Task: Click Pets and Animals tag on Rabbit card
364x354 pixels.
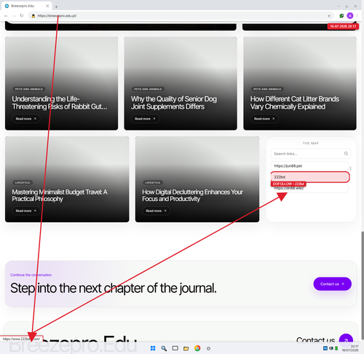Action: (x=29, y=89)
